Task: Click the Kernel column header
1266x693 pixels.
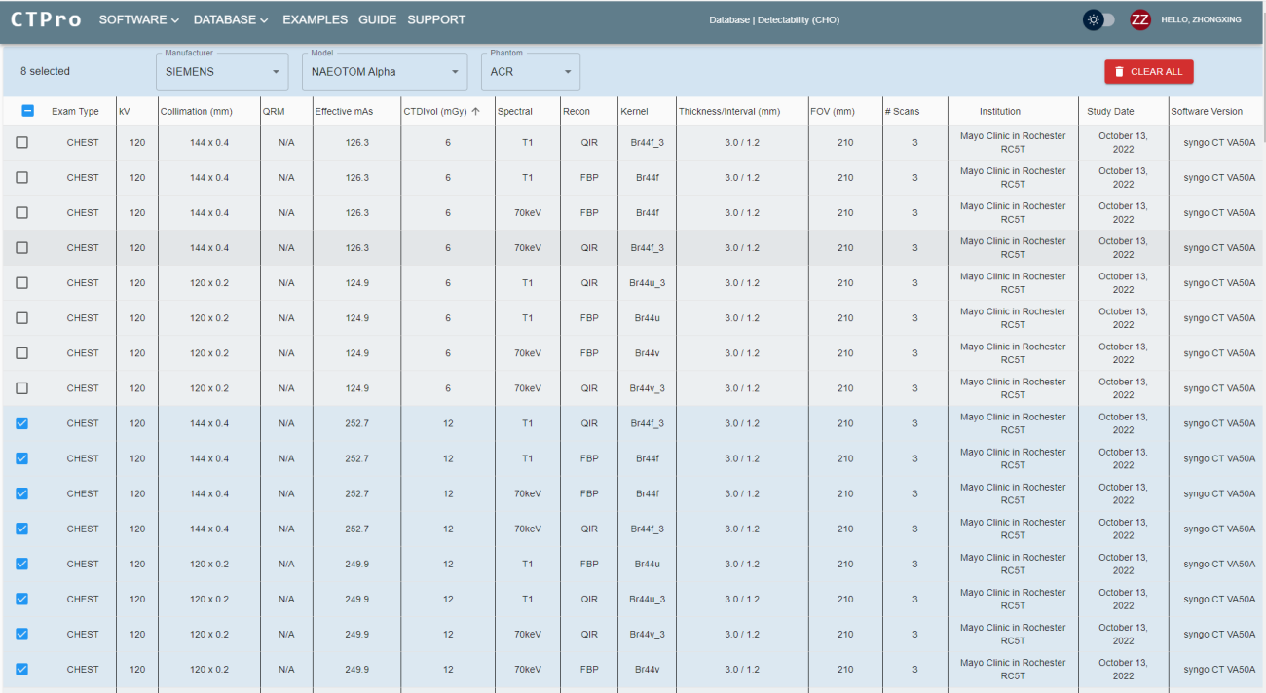Action: click(634, 111)
